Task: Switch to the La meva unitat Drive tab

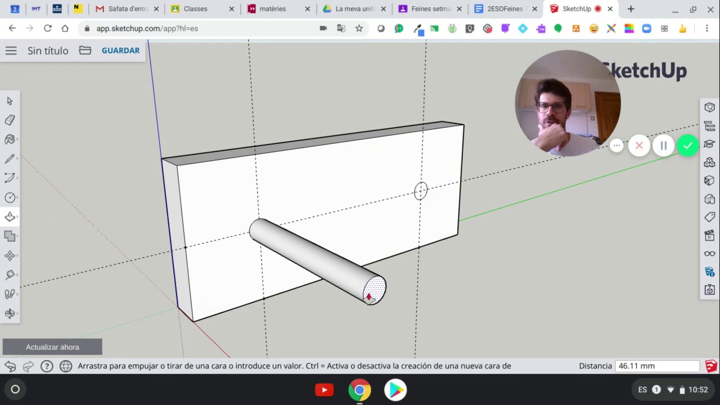Action: pos(354,9)
